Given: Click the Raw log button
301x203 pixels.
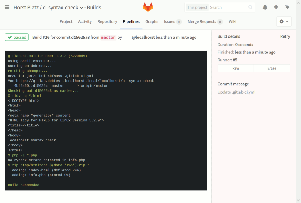Looking at the screenshot, I should pyautogui.click(x=236, y=68).
